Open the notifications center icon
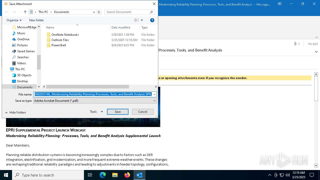Image resolution: width=320 pixels, height=180 pixels. pos(312,175)
